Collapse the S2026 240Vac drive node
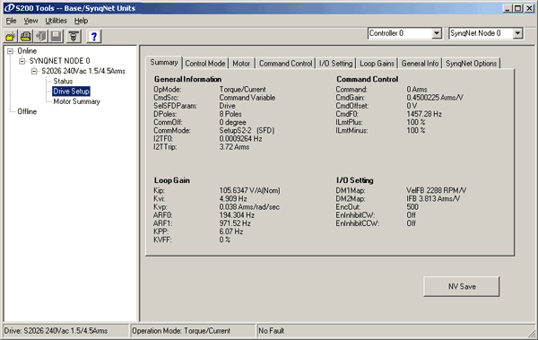Image resolution: width=538 pixels, height=340 pixels. coord(34,72)
